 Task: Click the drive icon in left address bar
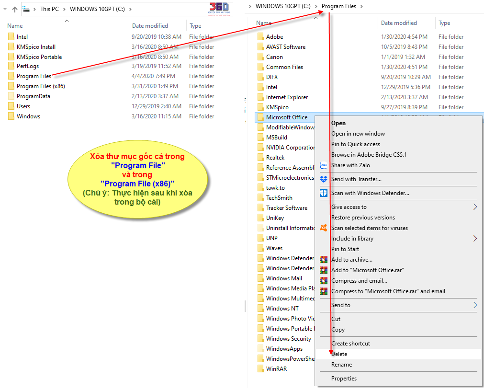[x=26, y=9]
